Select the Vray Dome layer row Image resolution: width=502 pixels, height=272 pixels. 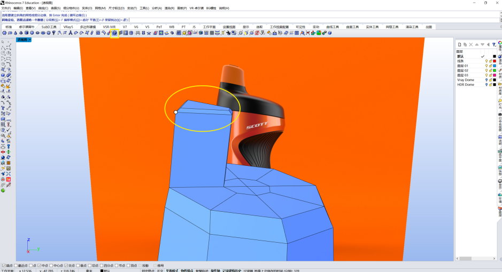tap(476, 80)
